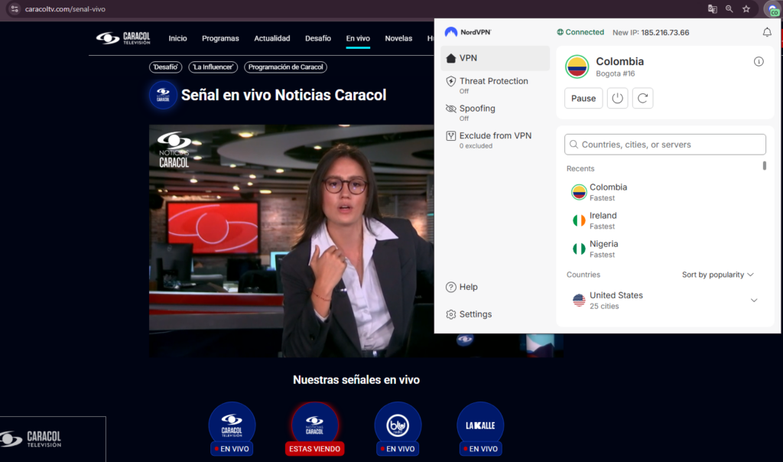Click the reconnect refresh icon

click(x=642, y=99)
